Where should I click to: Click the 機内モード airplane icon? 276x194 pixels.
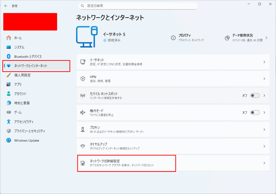[x=83, y=112]
